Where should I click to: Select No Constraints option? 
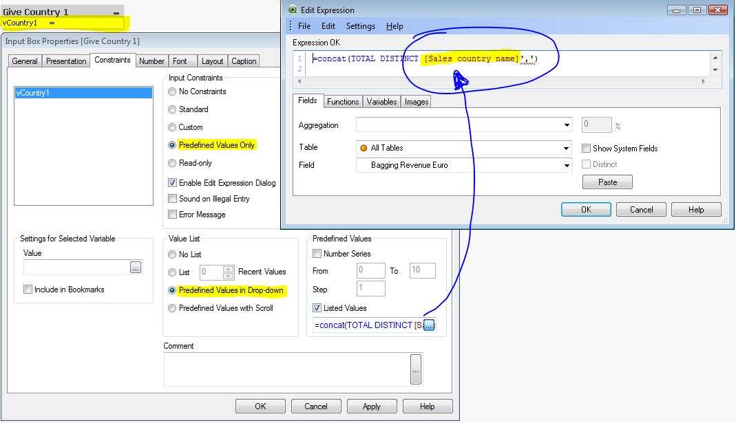(x=172, y=91)
